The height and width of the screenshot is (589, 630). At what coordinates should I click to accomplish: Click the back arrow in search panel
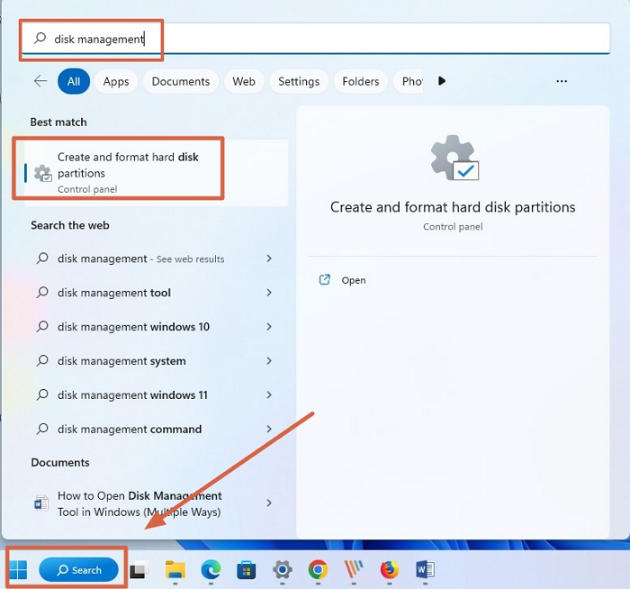pyautogui.click(x=40, y=81)
